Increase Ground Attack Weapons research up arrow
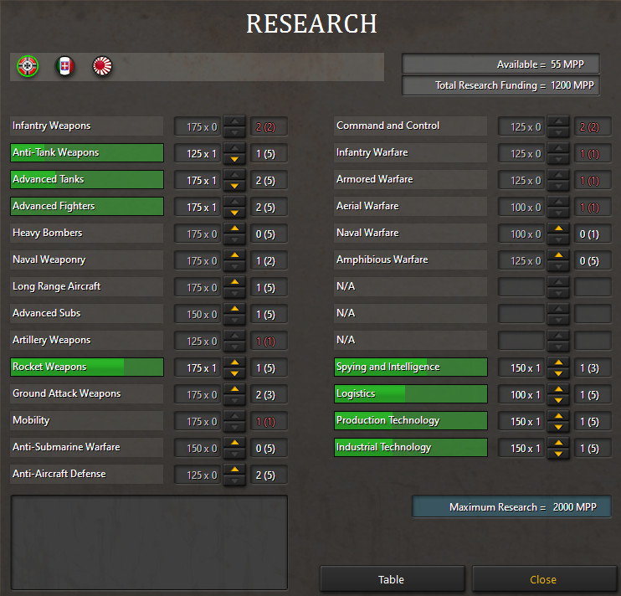 234,389
